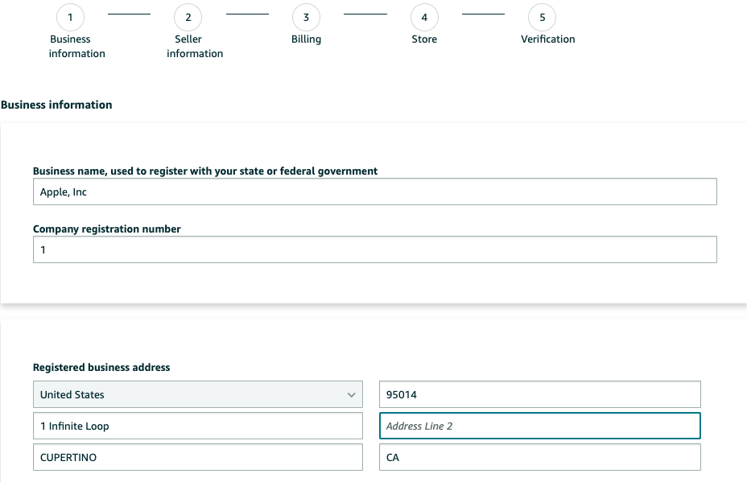The height and width of the screenshot is (482, 747).
Task: Click step 5 circle for Verification
Action: (543, 17)
